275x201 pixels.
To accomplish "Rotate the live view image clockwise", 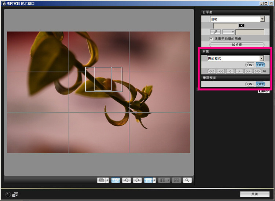I will pos(137,180).
